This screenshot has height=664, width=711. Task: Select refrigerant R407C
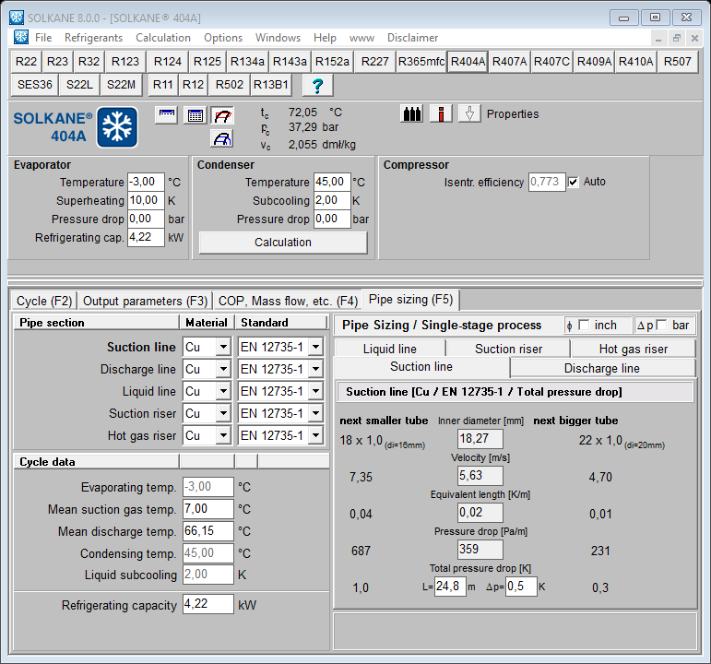[551, 62]
